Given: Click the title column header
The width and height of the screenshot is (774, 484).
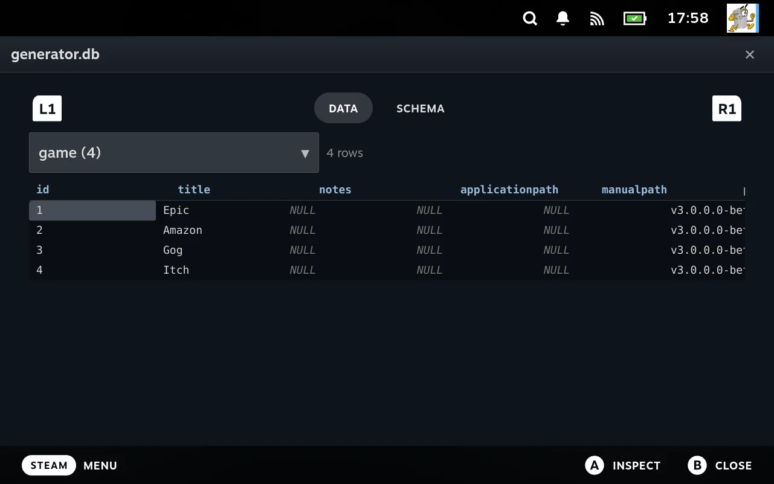Looking at the screenshot, I should click(194, 190).
